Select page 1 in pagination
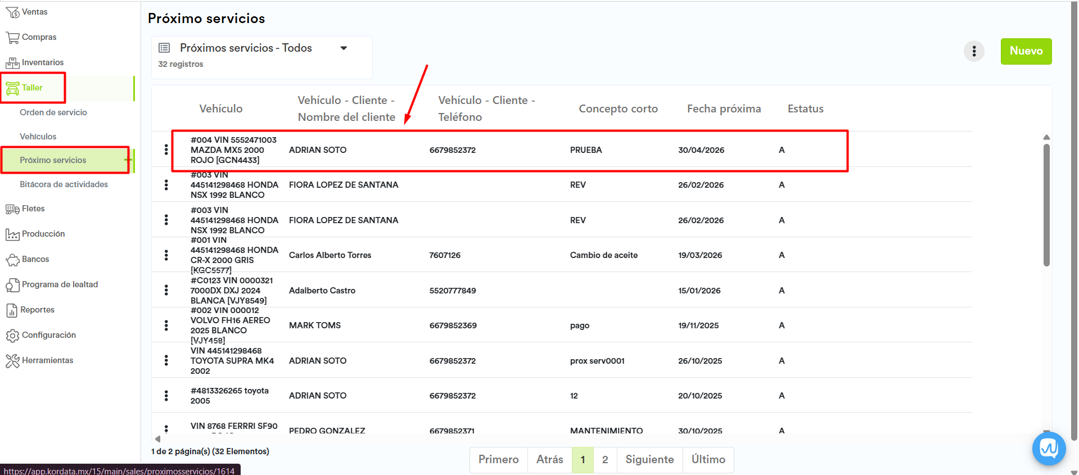The height and width of the screenshot is (475, 1079). tap(583, 460)
